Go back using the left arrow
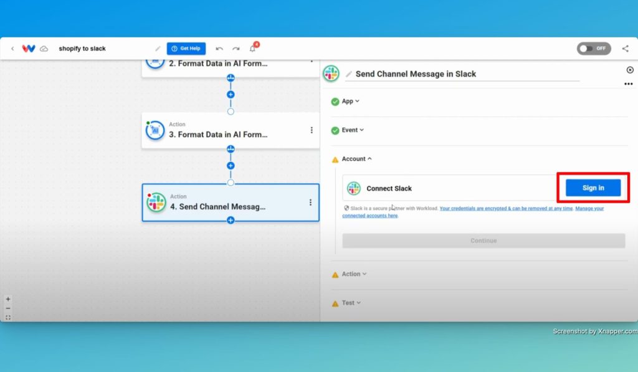 click(12, 49)
